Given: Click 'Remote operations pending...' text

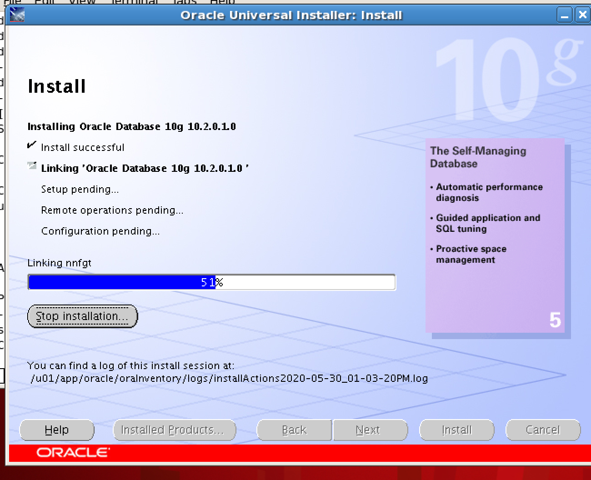Looking at the screenshot, I should coord(112,210).
